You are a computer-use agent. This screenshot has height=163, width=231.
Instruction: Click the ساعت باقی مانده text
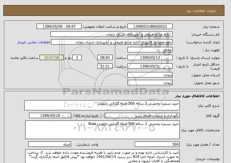(25, 58)
